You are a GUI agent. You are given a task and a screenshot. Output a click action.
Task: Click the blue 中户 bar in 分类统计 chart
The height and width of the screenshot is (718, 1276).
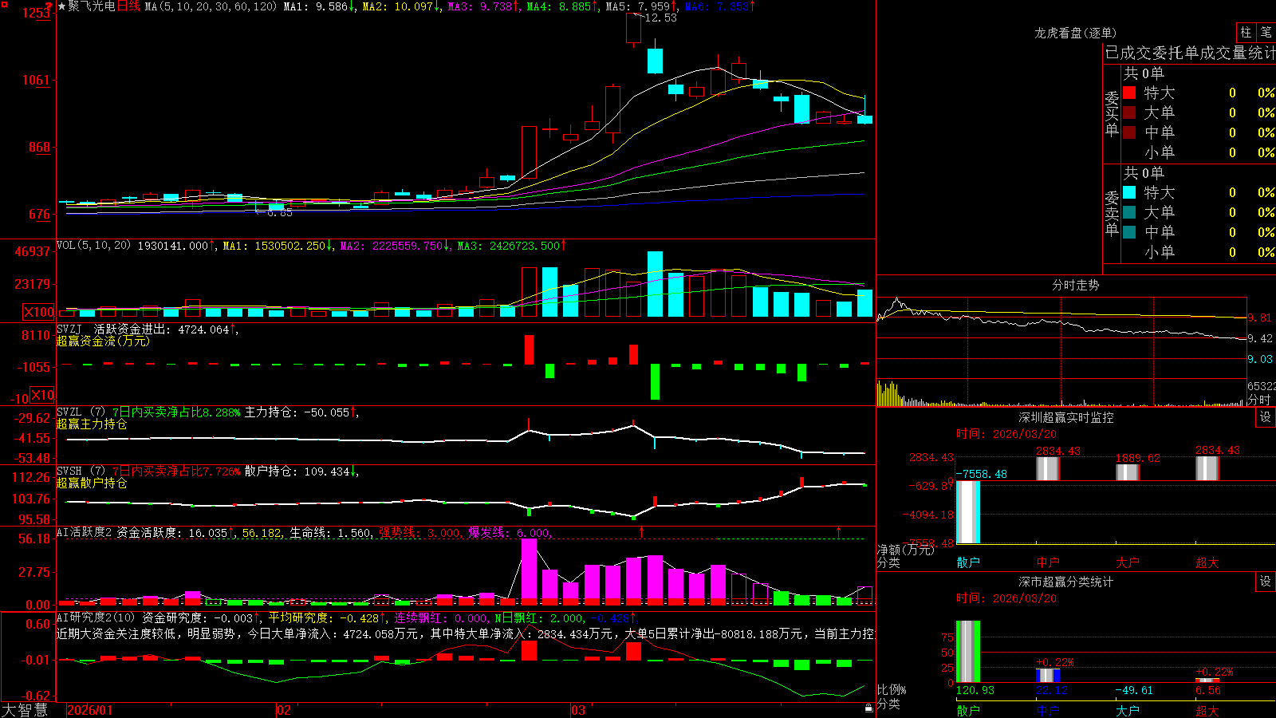coord(1048,675)
